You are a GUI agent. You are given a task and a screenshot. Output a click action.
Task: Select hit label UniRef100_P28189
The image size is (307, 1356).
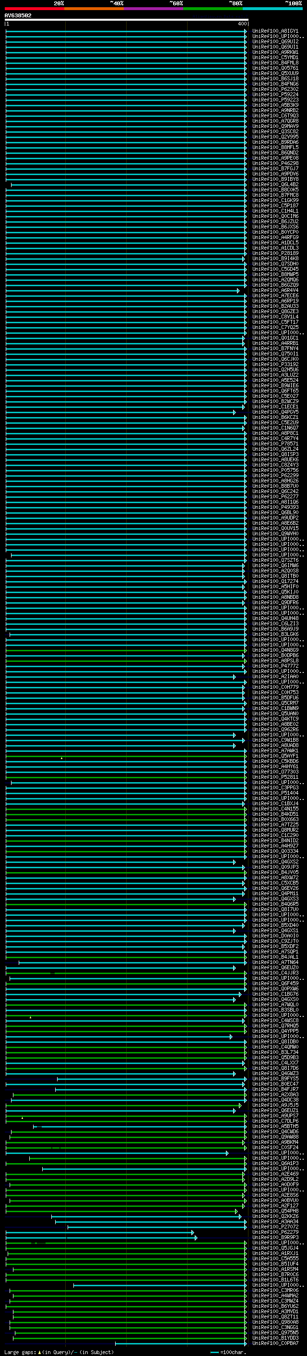pyautogui.click(x=275, y=253)
